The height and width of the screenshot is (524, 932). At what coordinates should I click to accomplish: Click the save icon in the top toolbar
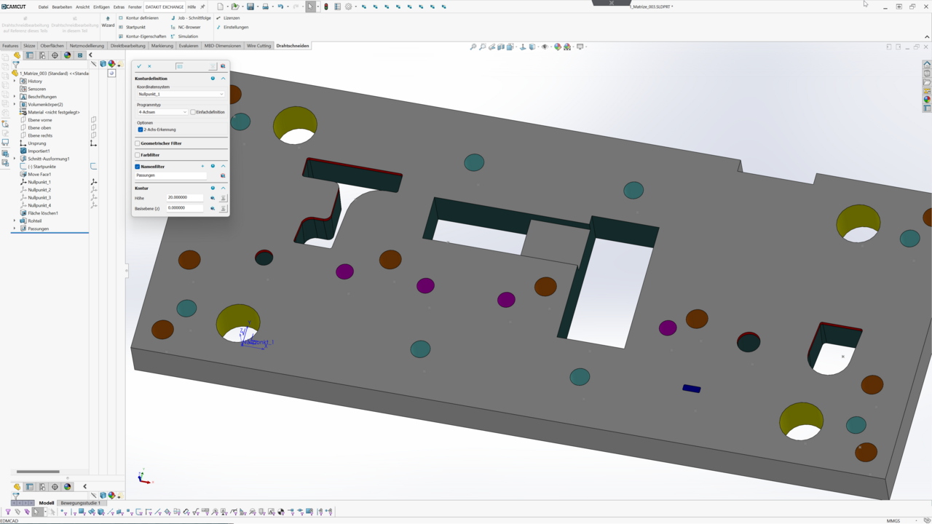tap(250, 7)
